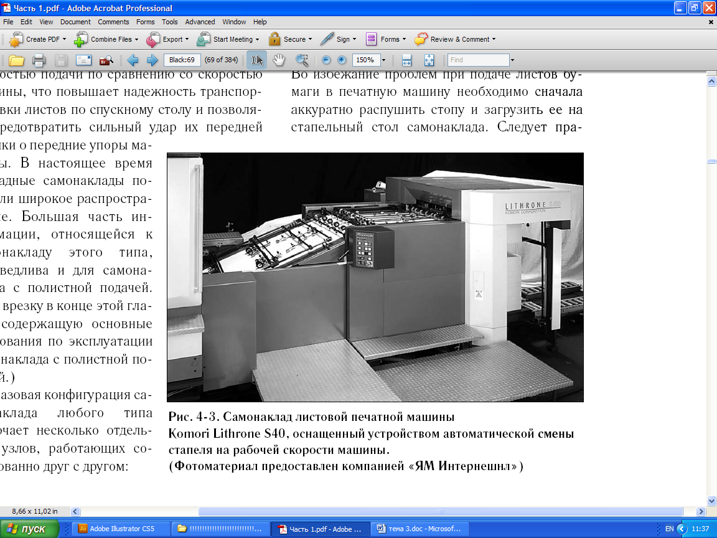Expand the Sign dropdown arrow
Screen dimensions: 717x538
[354, 39]
